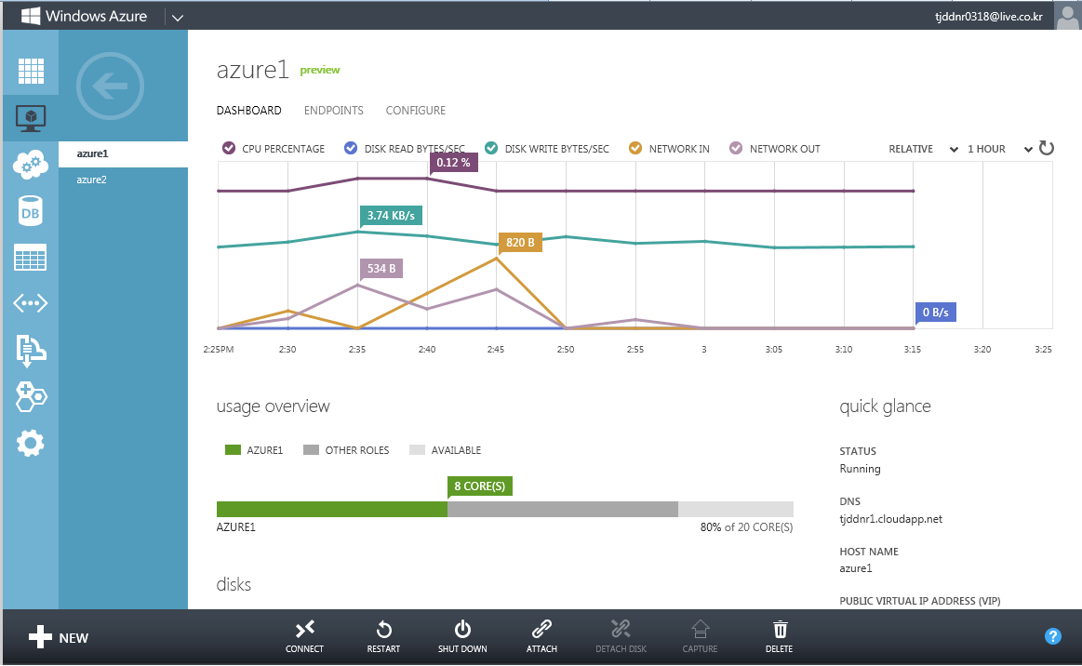1082x666 pixels.
Task: Click the New button
Action: 59,637
